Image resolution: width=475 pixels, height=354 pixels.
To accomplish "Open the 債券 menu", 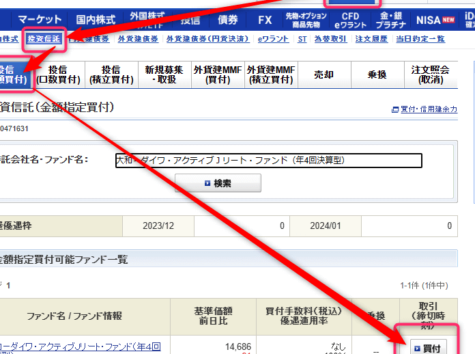I will [x=227, y=20].
